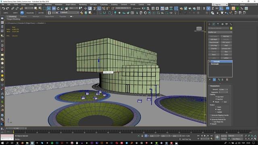The width and height of the screenshot is (258, 145).
Task: Select NURBS output radio button
Action: tap(216, 112)
